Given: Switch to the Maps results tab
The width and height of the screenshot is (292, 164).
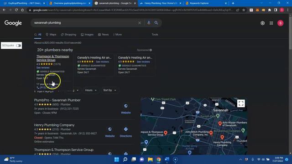Looking at the screenshot, I should [51, 35].
